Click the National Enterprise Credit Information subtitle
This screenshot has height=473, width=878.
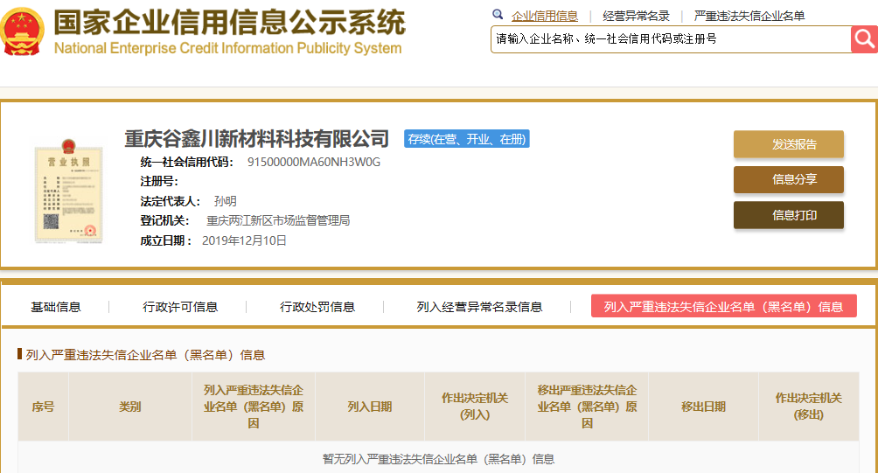pyautogui.click(x=228, y=48)
